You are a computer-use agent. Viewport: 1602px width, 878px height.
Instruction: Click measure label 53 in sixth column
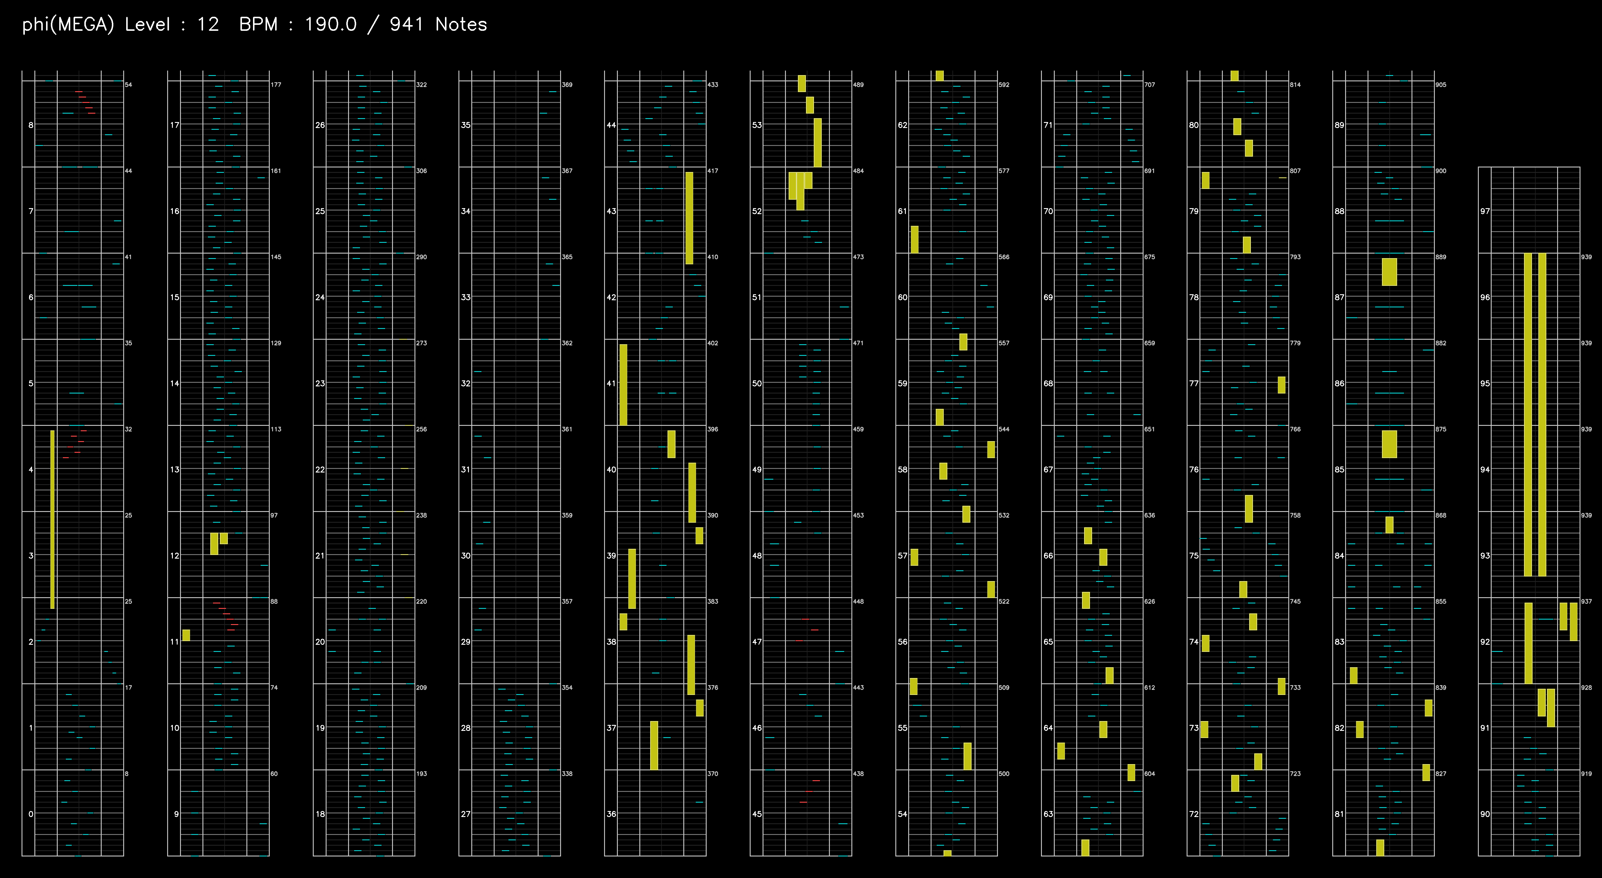tap(757, 125)
